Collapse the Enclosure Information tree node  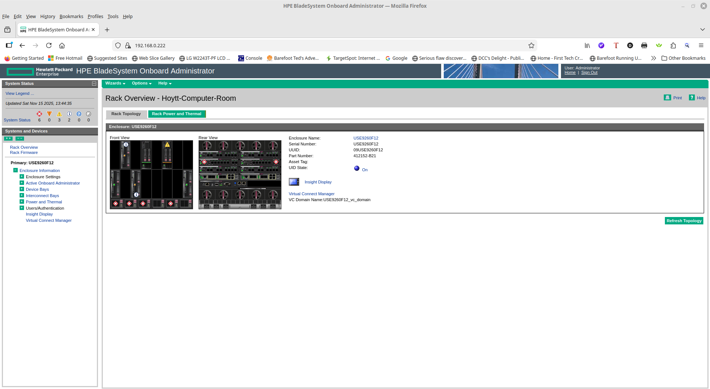coord(16,171)
